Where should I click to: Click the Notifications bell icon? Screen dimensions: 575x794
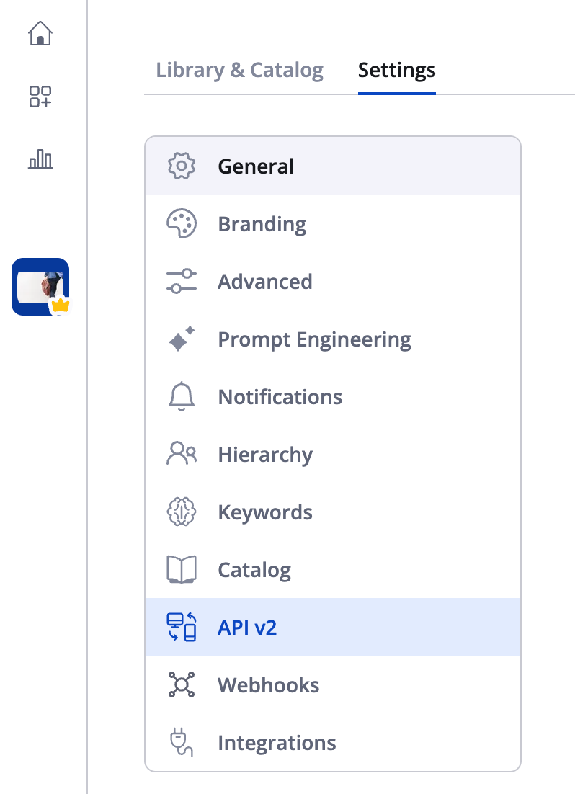[x=181, y=397]
